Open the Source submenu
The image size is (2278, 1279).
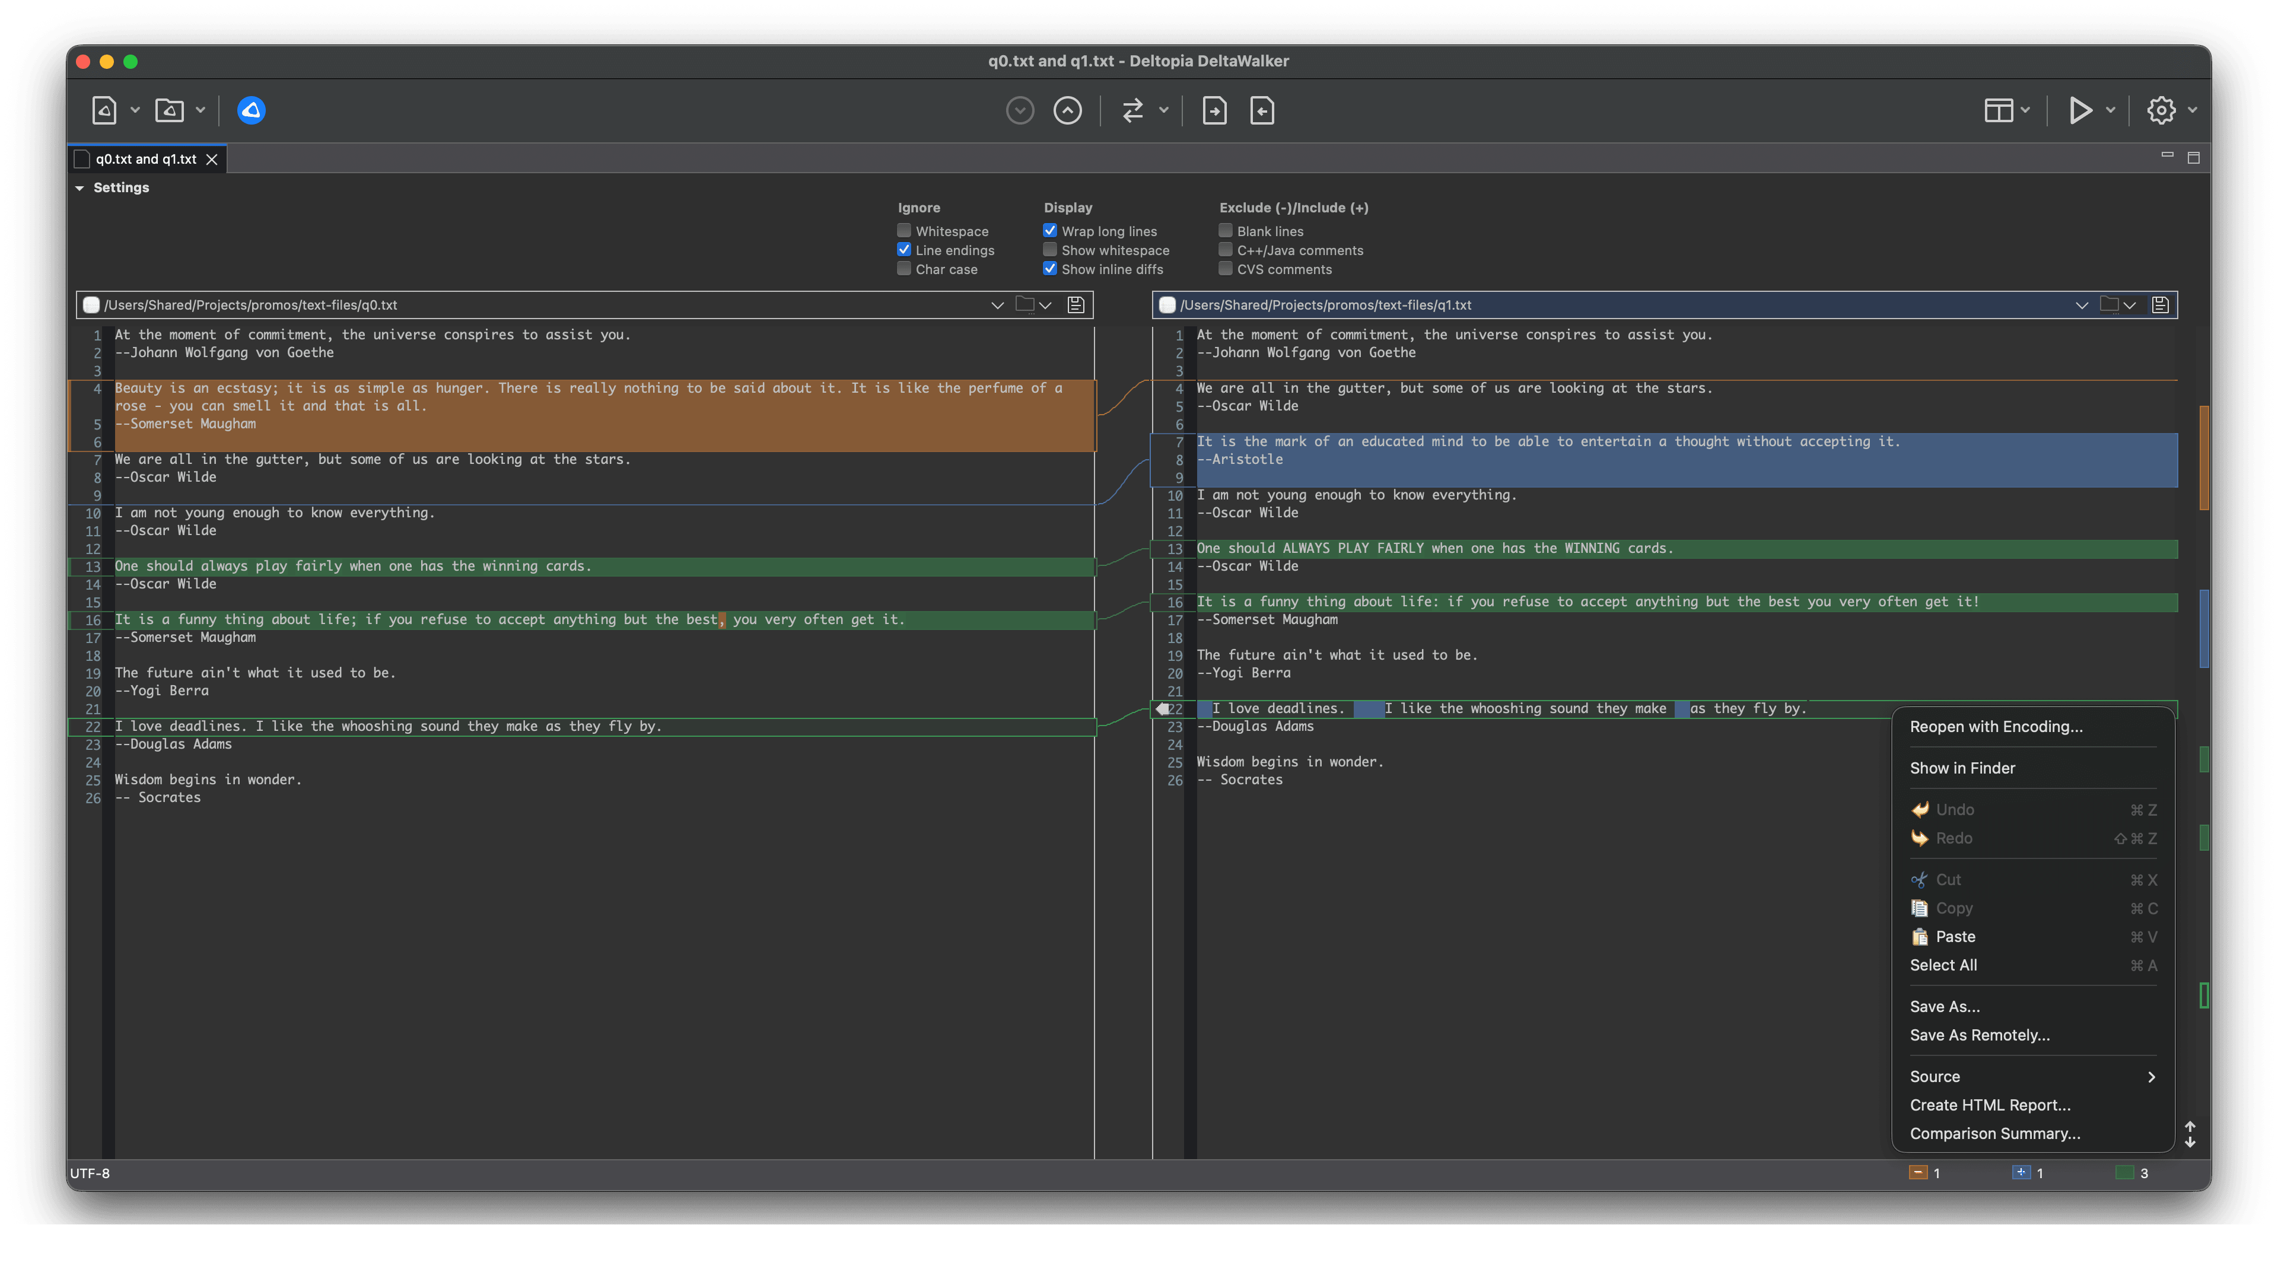pyautogui.click(x=2032, y=1077)
